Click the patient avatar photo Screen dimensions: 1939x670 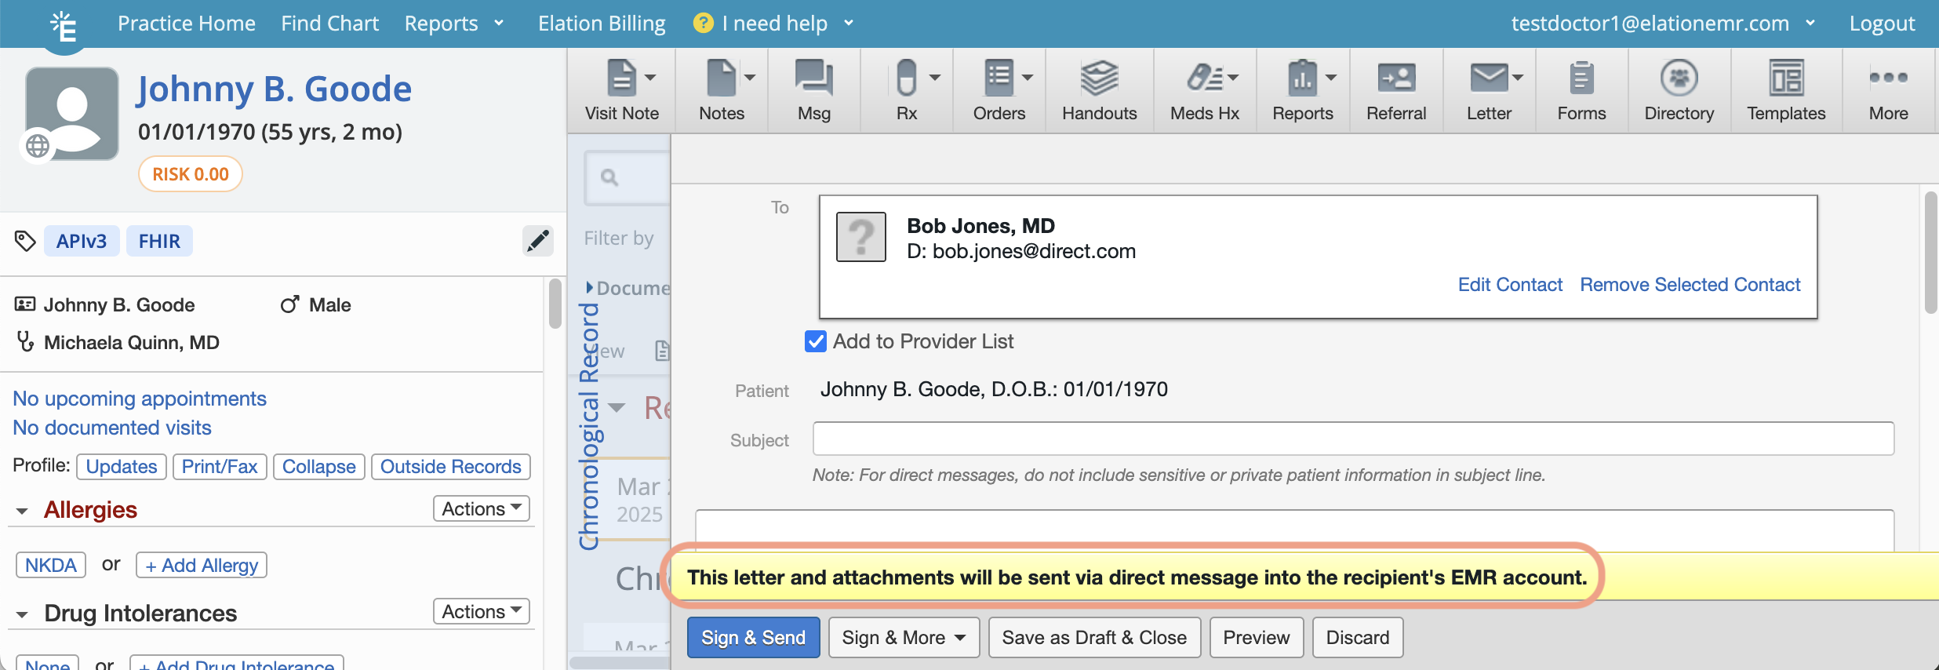[x=72, y=113]
